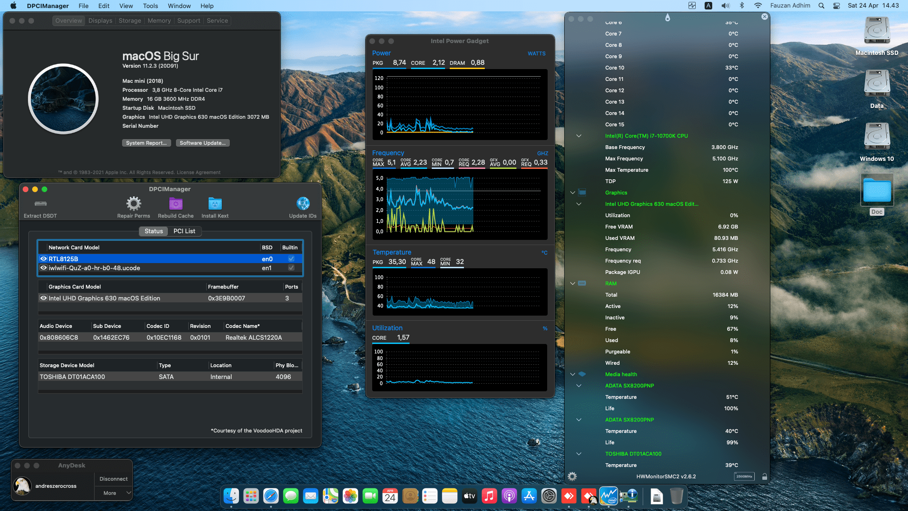Collapse the RAM group

pos(573,283)
